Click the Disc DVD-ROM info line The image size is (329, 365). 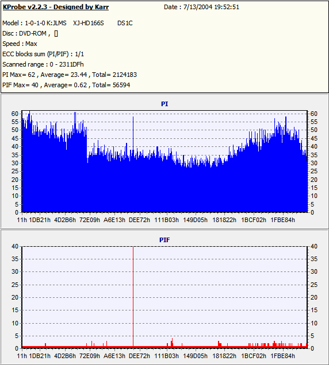30,33
